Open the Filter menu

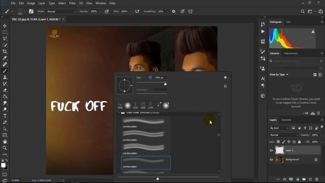point(72,3)
